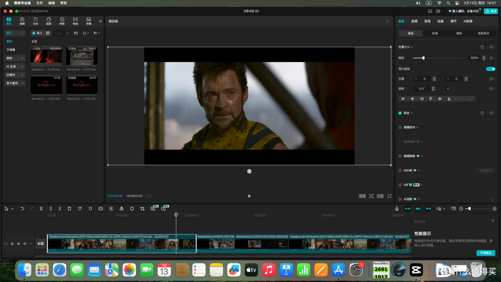Open the sort order dropdown in media panel
Screen dimensions: 501x282
point(86,33)
